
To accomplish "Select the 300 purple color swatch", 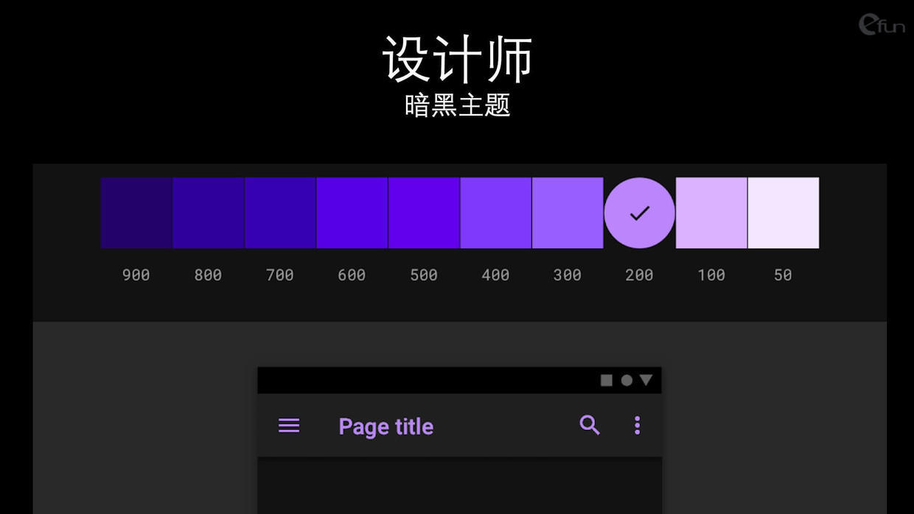I will pos(568,213).
